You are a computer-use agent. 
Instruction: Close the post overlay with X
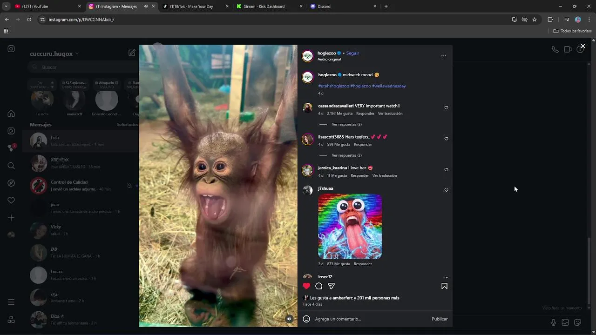tap(582, 46)
